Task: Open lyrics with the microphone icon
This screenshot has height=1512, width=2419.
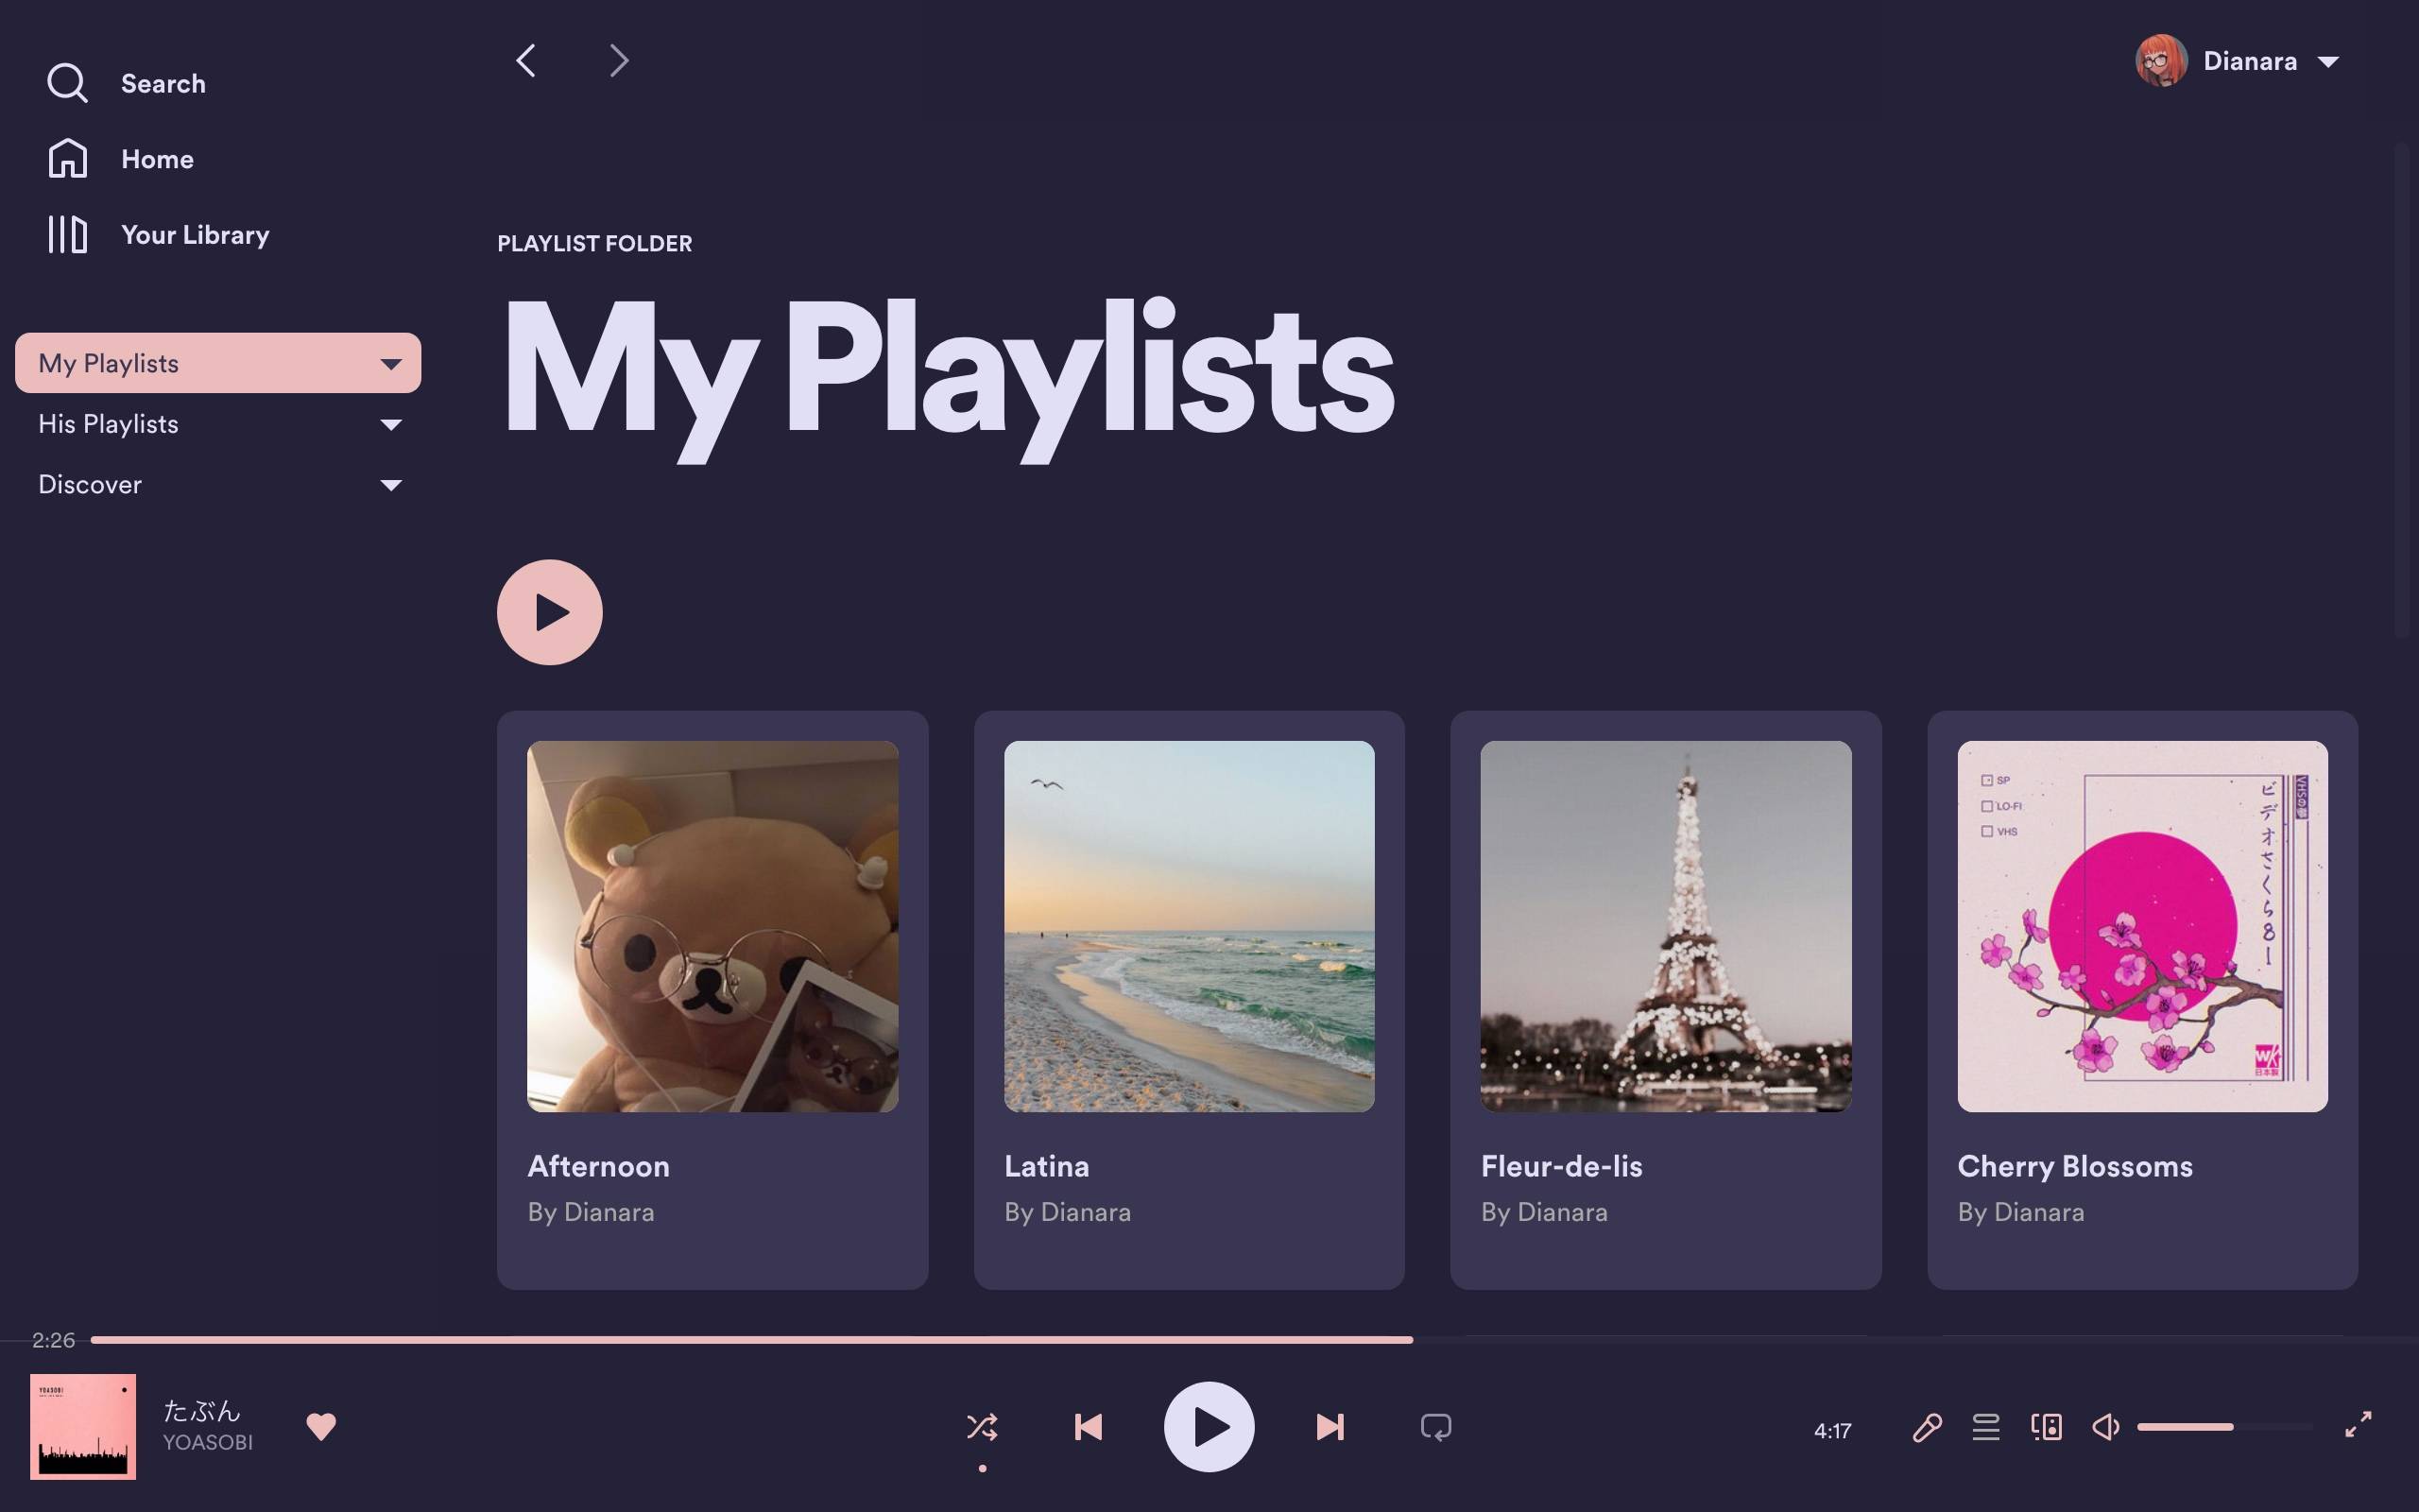Action: pos(1928,1427)
